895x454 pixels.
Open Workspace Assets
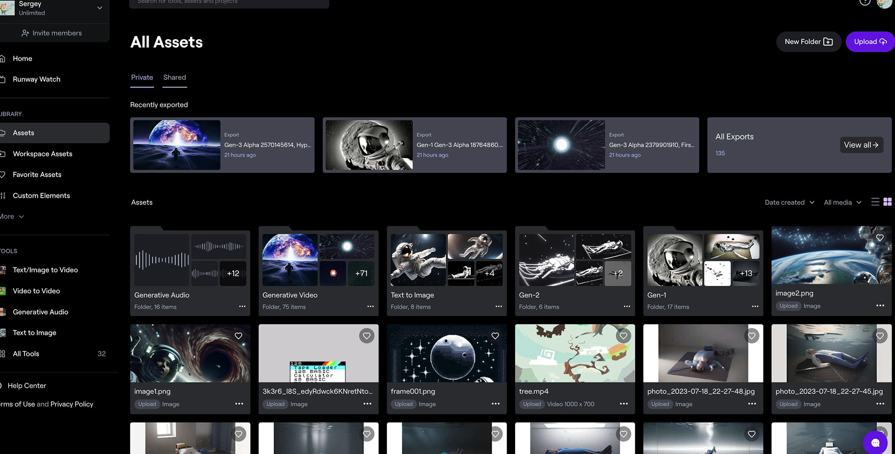click(42, 154)
